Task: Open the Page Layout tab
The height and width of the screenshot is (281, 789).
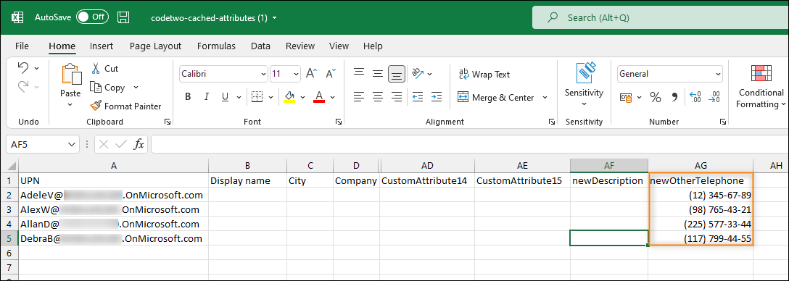Action: point(155,46)
